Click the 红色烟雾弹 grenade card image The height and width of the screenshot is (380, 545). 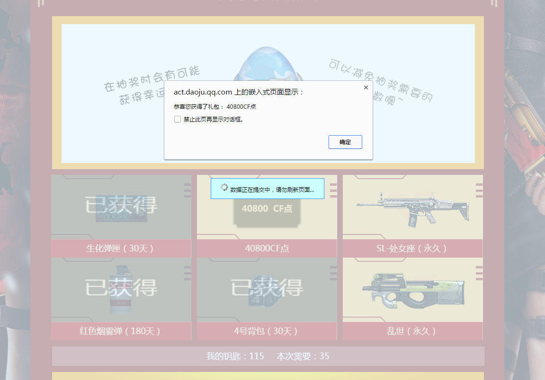tap(121, 290)
